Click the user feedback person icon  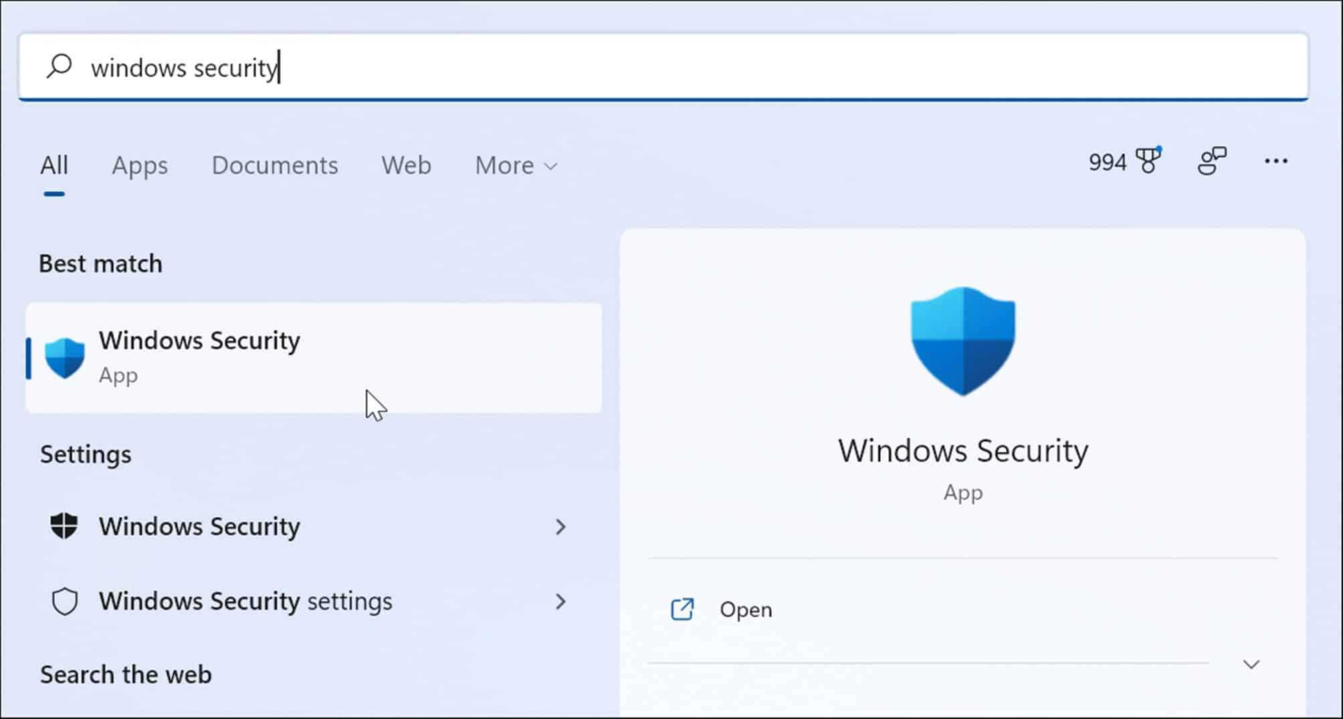pos(1213,161)
